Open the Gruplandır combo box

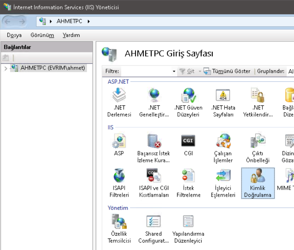click(x=290, y=71)
